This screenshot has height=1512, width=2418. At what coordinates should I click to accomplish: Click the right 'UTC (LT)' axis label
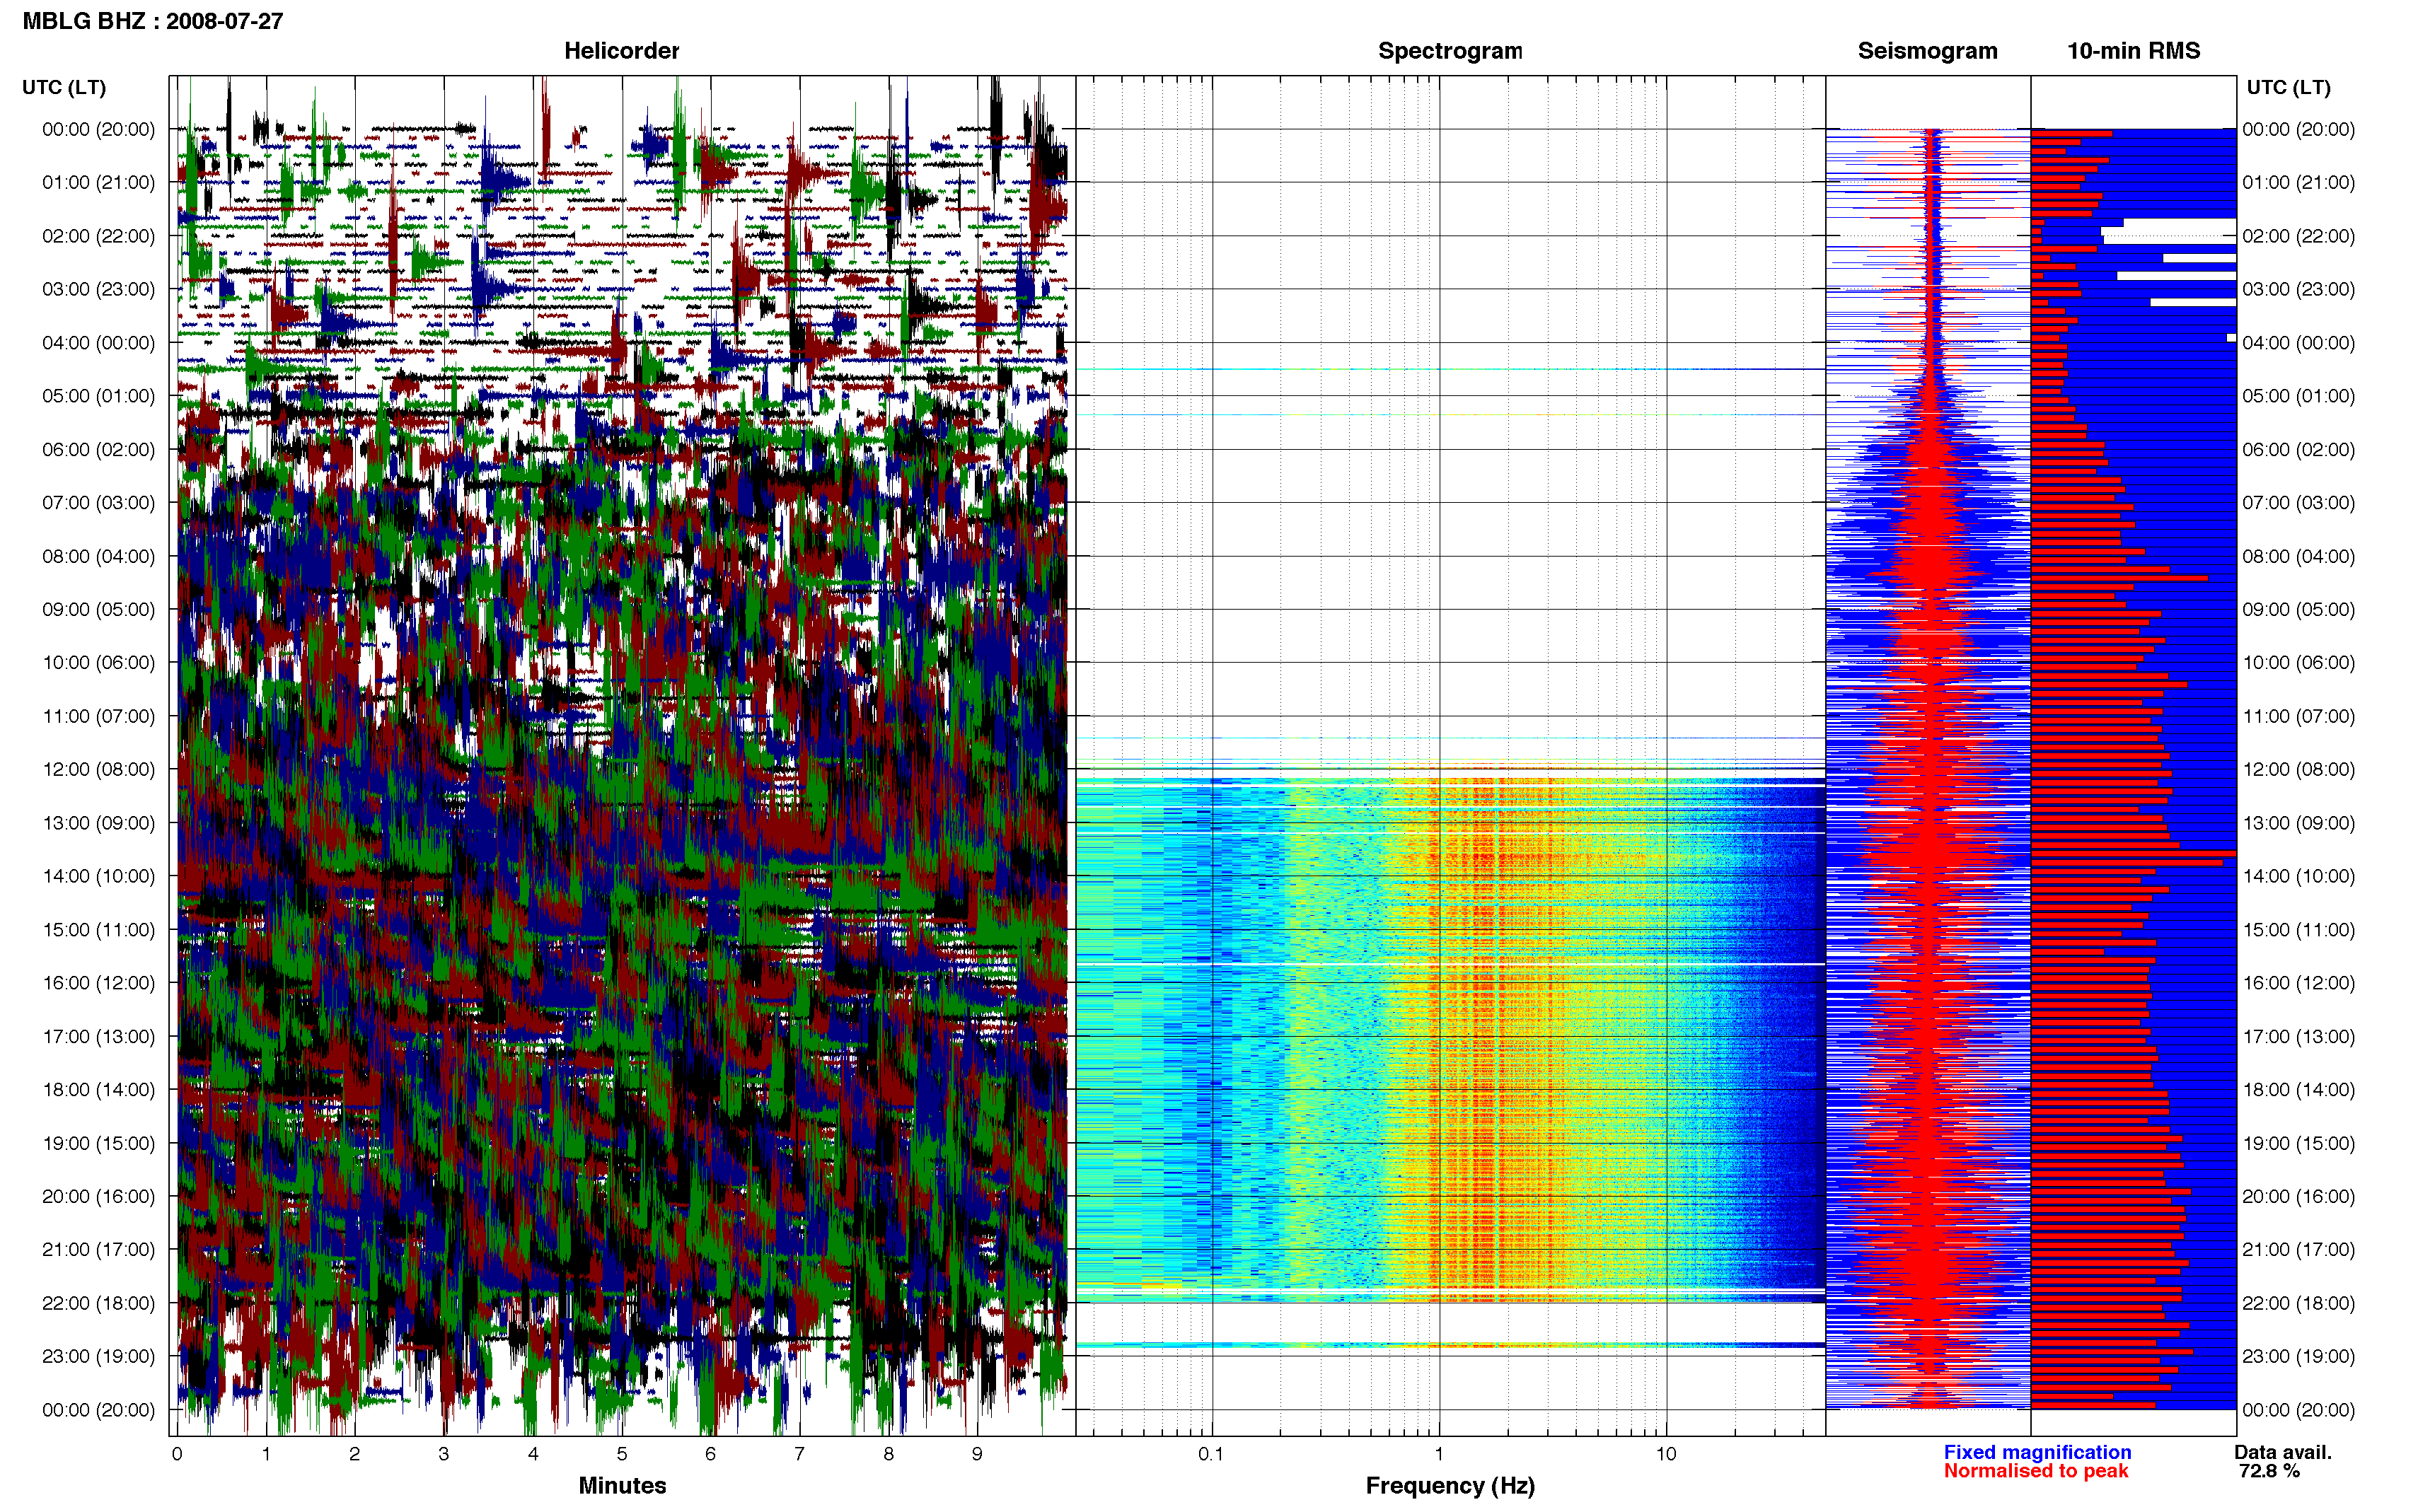(2288, 87)
